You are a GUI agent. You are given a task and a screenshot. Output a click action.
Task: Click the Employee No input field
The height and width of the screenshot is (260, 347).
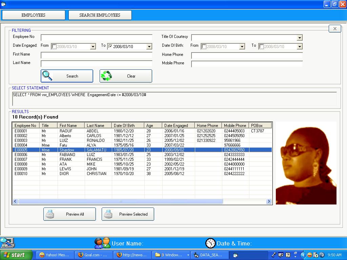(x=96, y=38)
